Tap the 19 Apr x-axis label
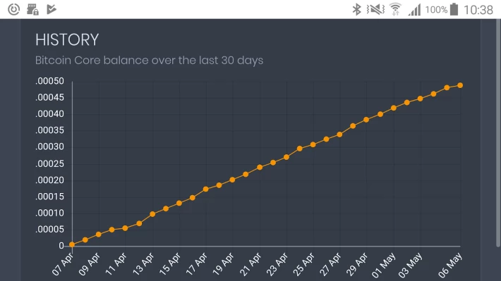 223,264
